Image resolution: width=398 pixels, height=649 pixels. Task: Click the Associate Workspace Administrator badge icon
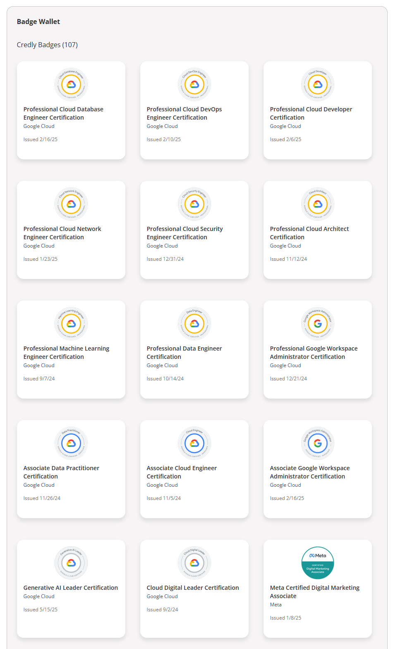click(x=318, y=443)
